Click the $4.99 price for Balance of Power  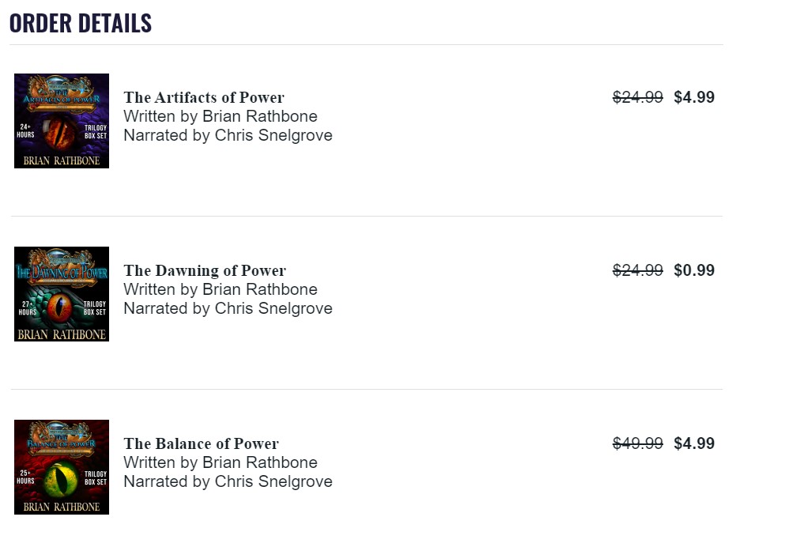(694, 443)
